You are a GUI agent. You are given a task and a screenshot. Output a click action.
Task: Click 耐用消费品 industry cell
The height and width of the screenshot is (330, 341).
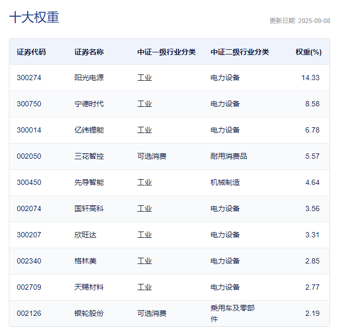point(229,156)
